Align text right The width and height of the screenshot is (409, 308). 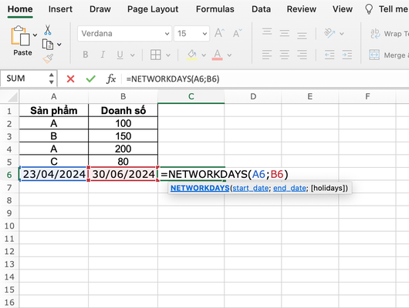coord(302,55)
